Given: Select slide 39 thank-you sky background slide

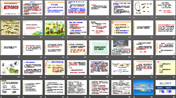Looking at the screenshot, I should click(x=143, y=87).
